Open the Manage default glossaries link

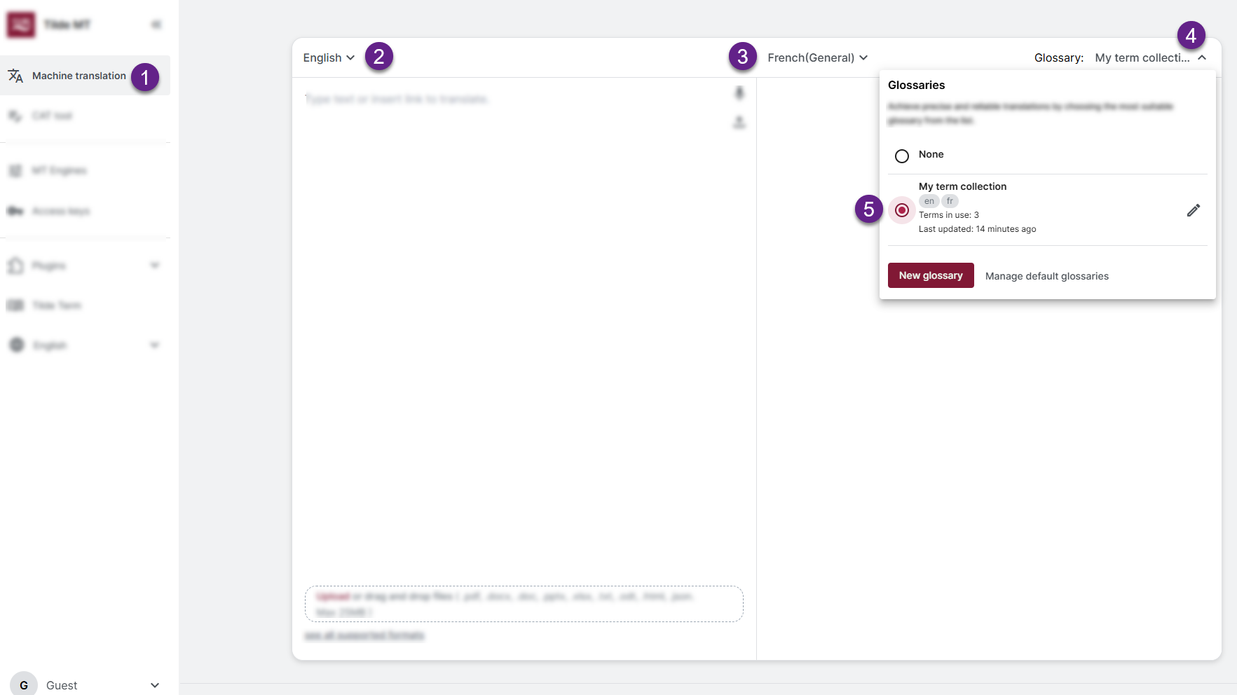coord(1047,276)
